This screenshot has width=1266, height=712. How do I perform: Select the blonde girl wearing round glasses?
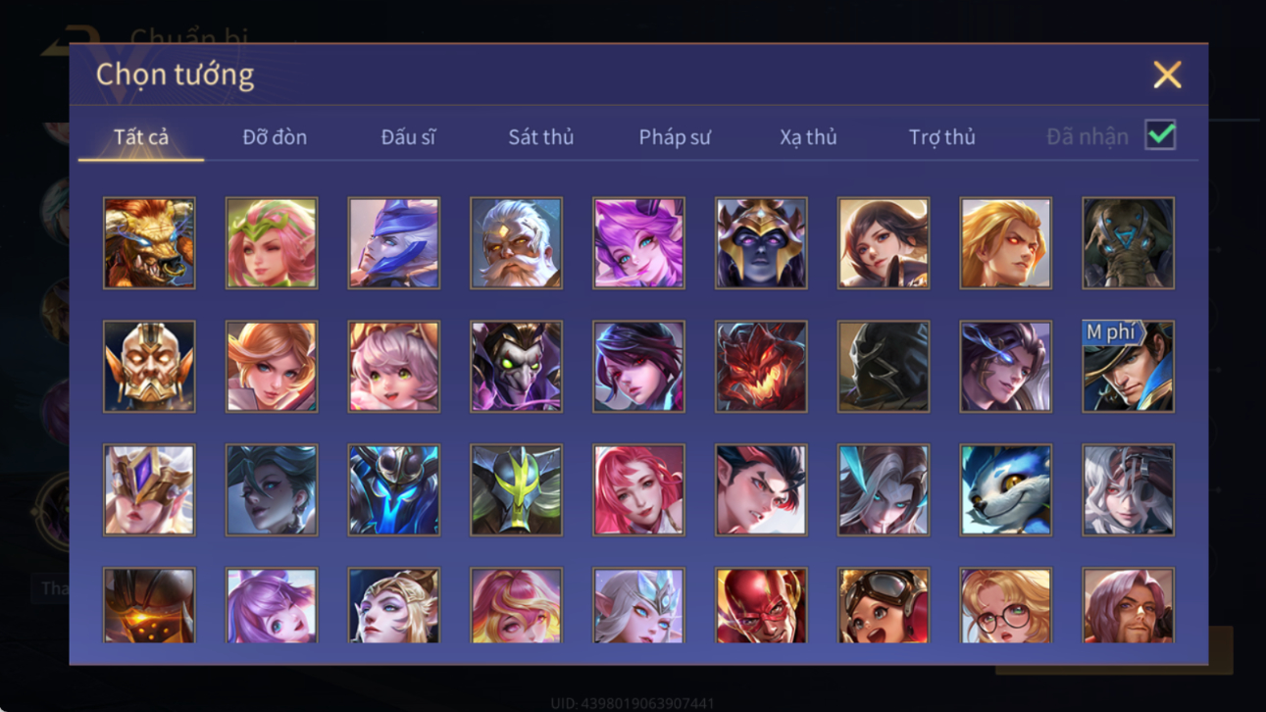1005,605
